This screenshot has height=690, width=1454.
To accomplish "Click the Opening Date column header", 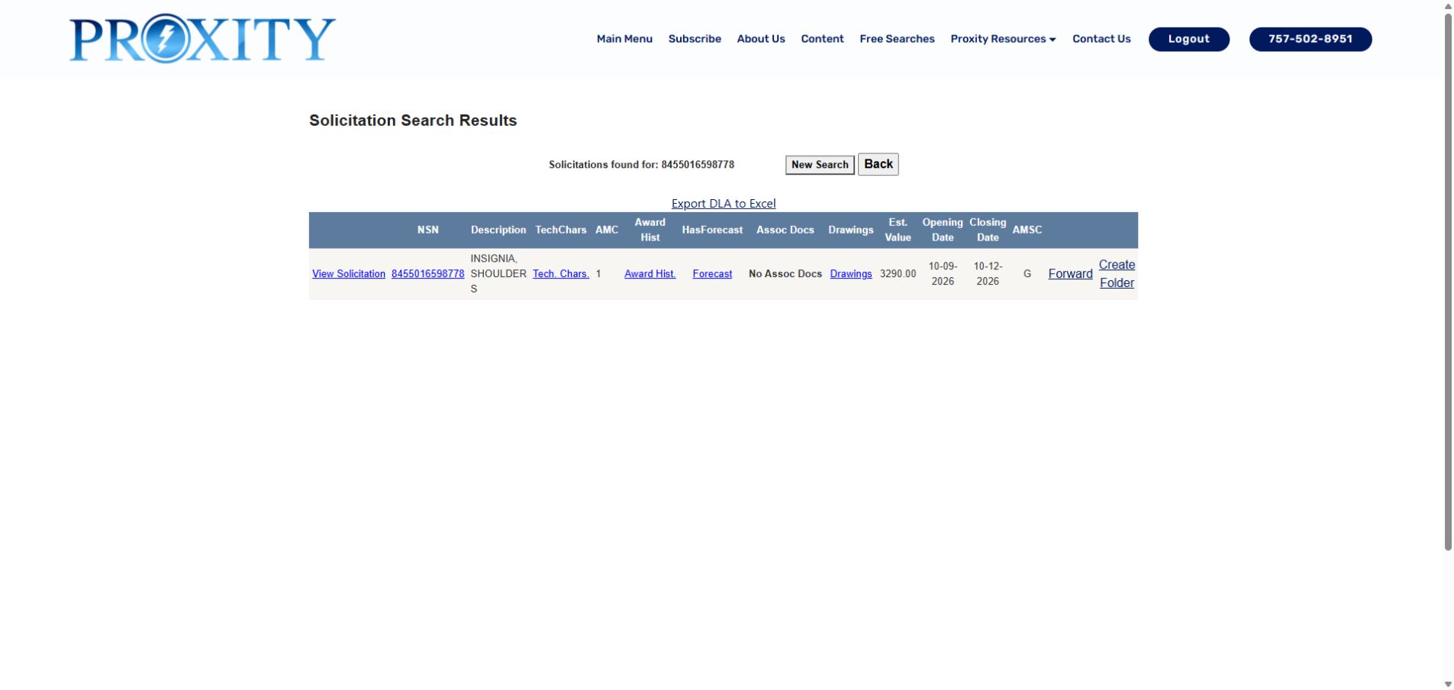I will click(943, 230).
